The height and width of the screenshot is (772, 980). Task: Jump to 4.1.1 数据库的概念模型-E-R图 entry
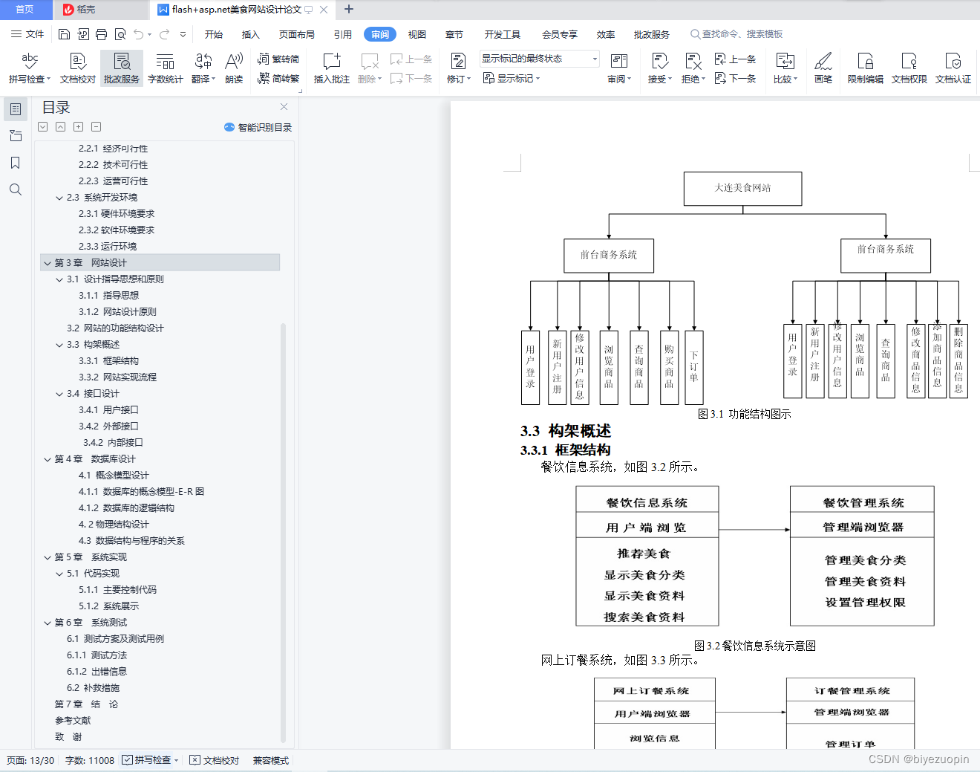(141, 492)
